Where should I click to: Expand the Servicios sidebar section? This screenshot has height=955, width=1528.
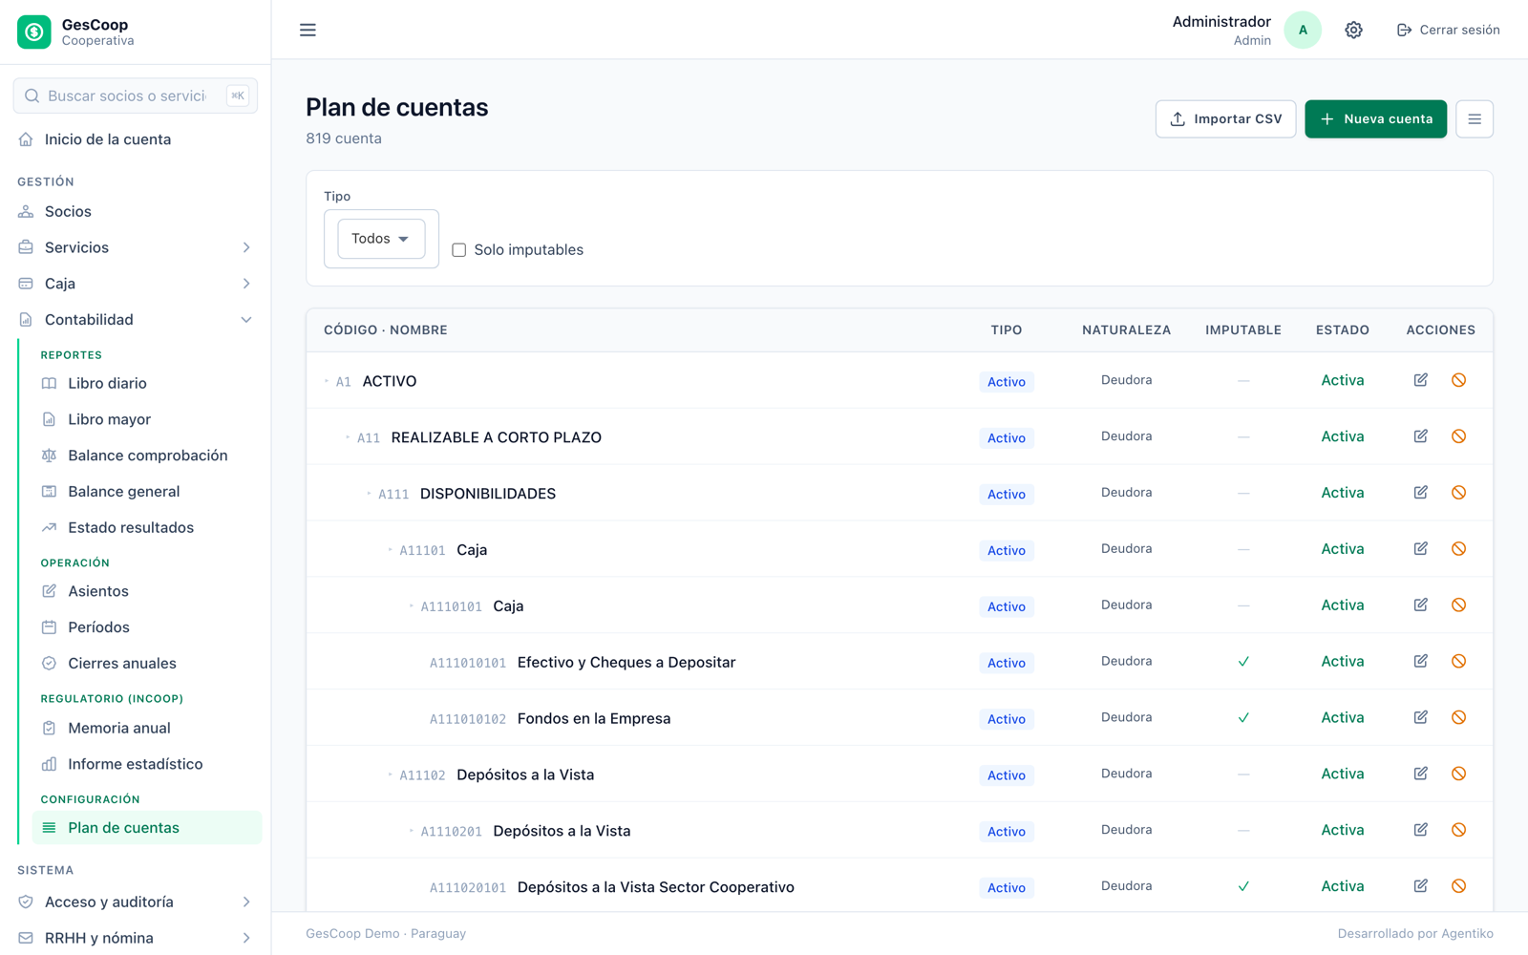(136, 247)
